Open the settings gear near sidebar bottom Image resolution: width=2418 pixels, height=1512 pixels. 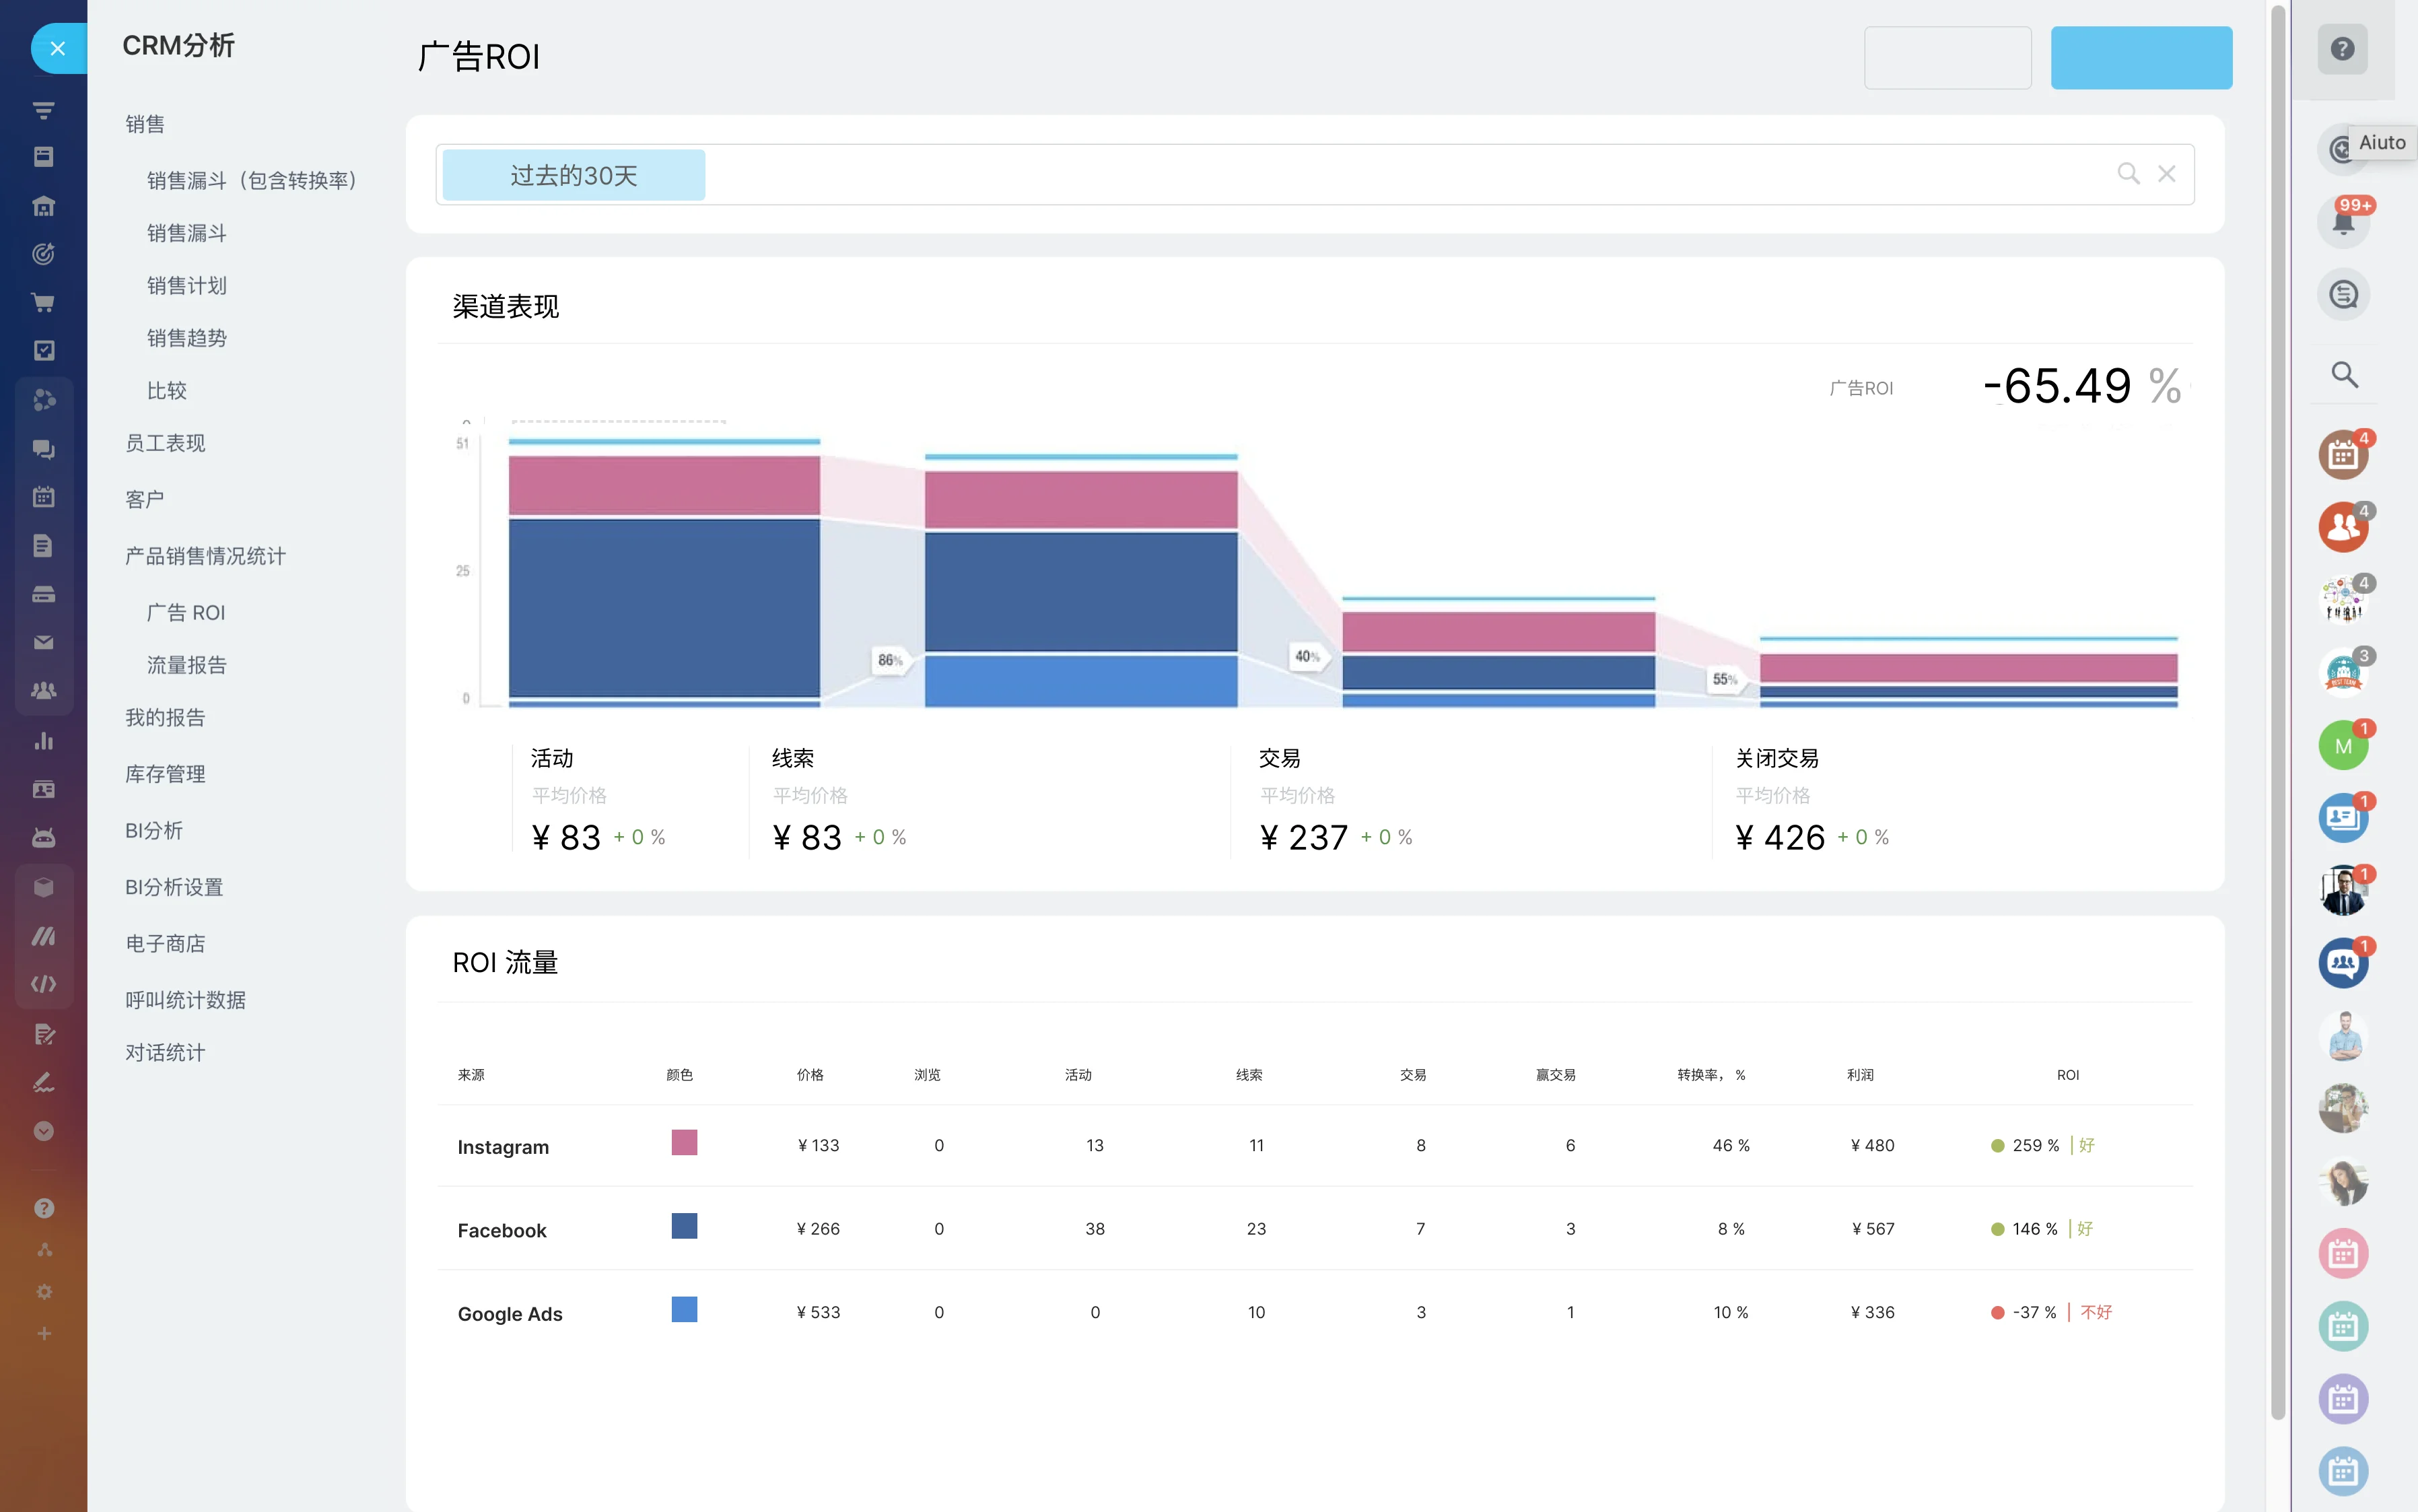click(43, 1291)
